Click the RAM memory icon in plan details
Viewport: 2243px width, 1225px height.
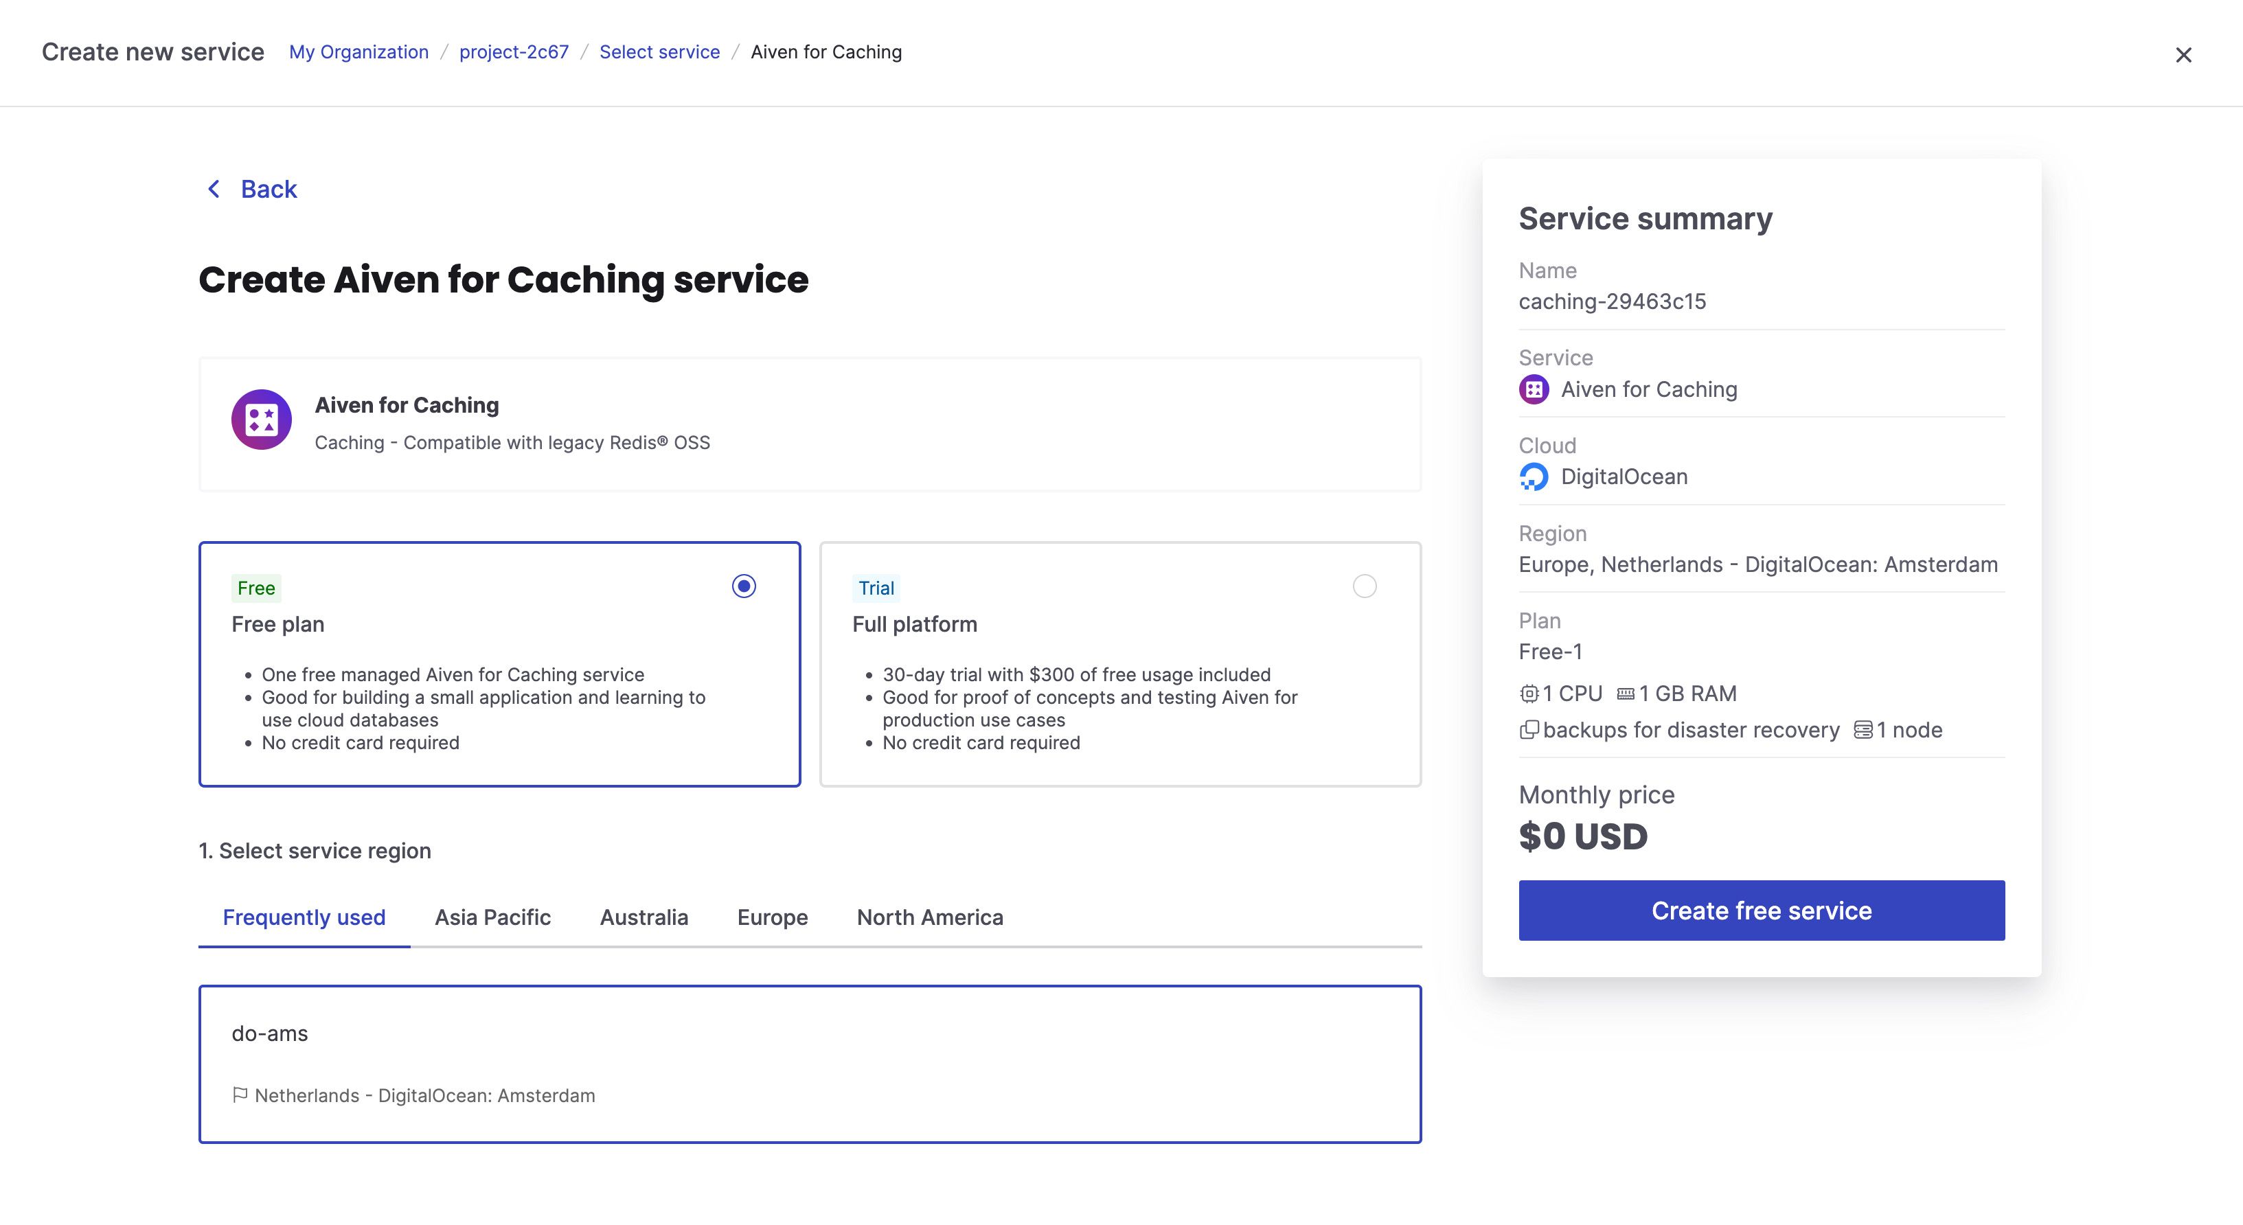pyautogui.click(x=1625, y=694)
